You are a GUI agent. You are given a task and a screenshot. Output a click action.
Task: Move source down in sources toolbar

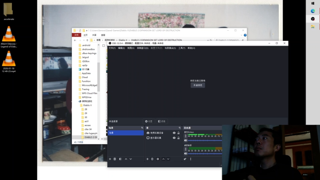pos(168,159)
